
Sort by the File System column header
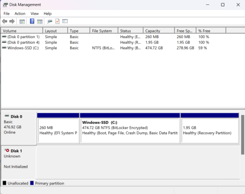pyautogui.click(x=104, y=31)
